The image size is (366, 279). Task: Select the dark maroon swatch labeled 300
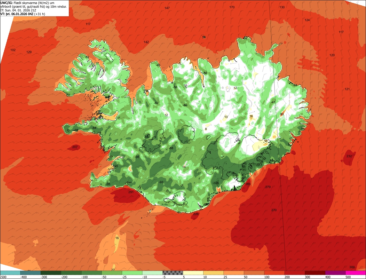(x=315, y=272)
